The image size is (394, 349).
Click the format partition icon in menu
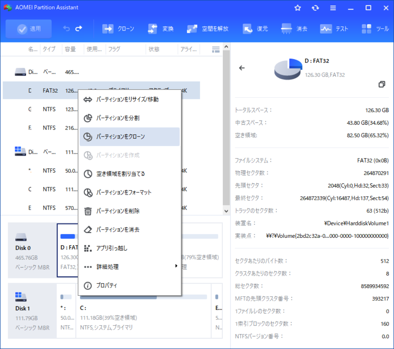(x=88, y=192)
